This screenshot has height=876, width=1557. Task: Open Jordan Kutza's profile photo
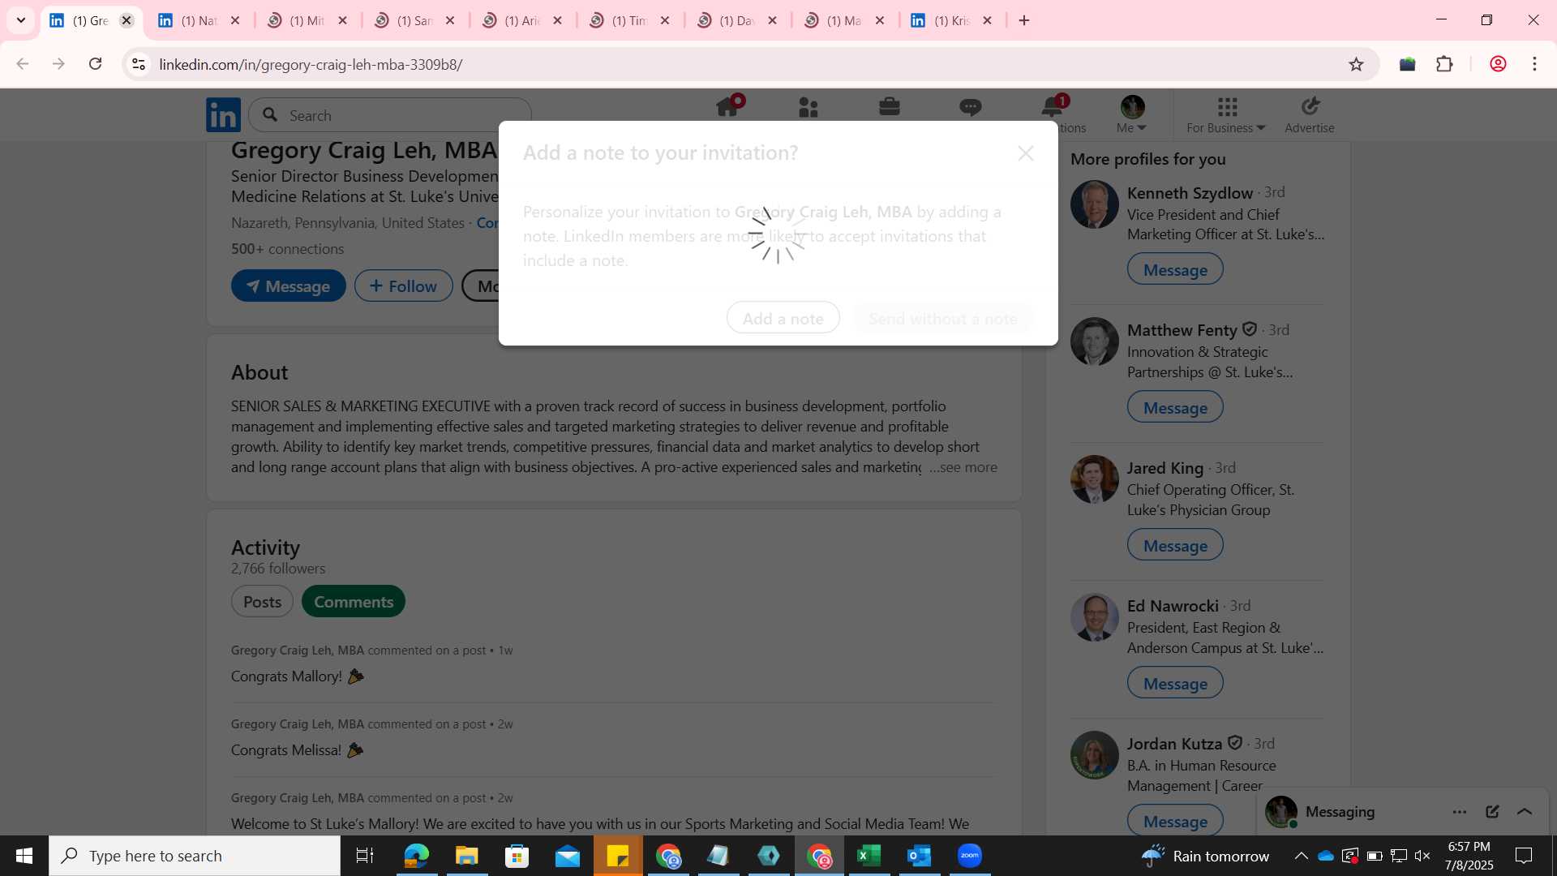[1095, 755]
